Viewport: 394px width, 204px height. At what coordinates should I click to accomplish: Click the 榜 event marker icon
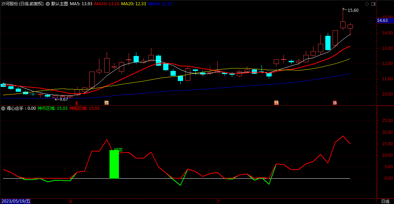(107, 103)
